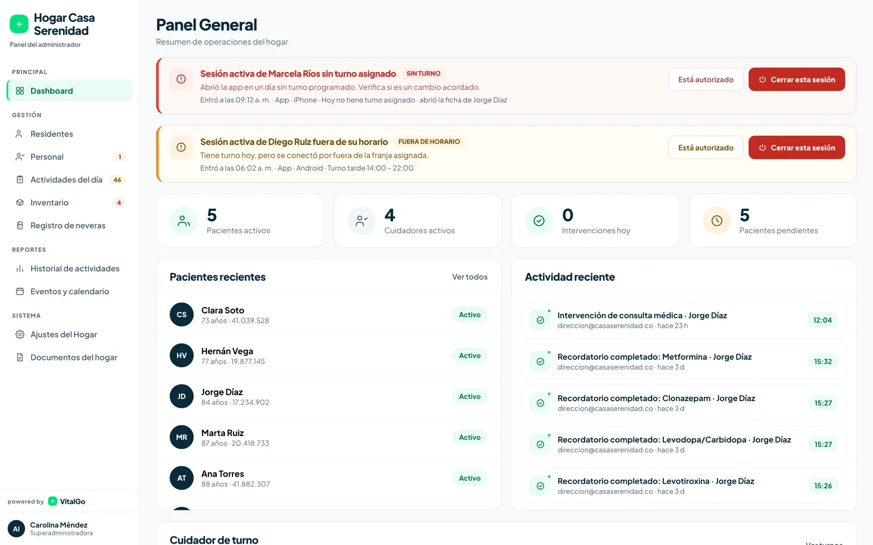Click Recordatorio completado: Levodopa/Carbidopa entry

point(684,444)
